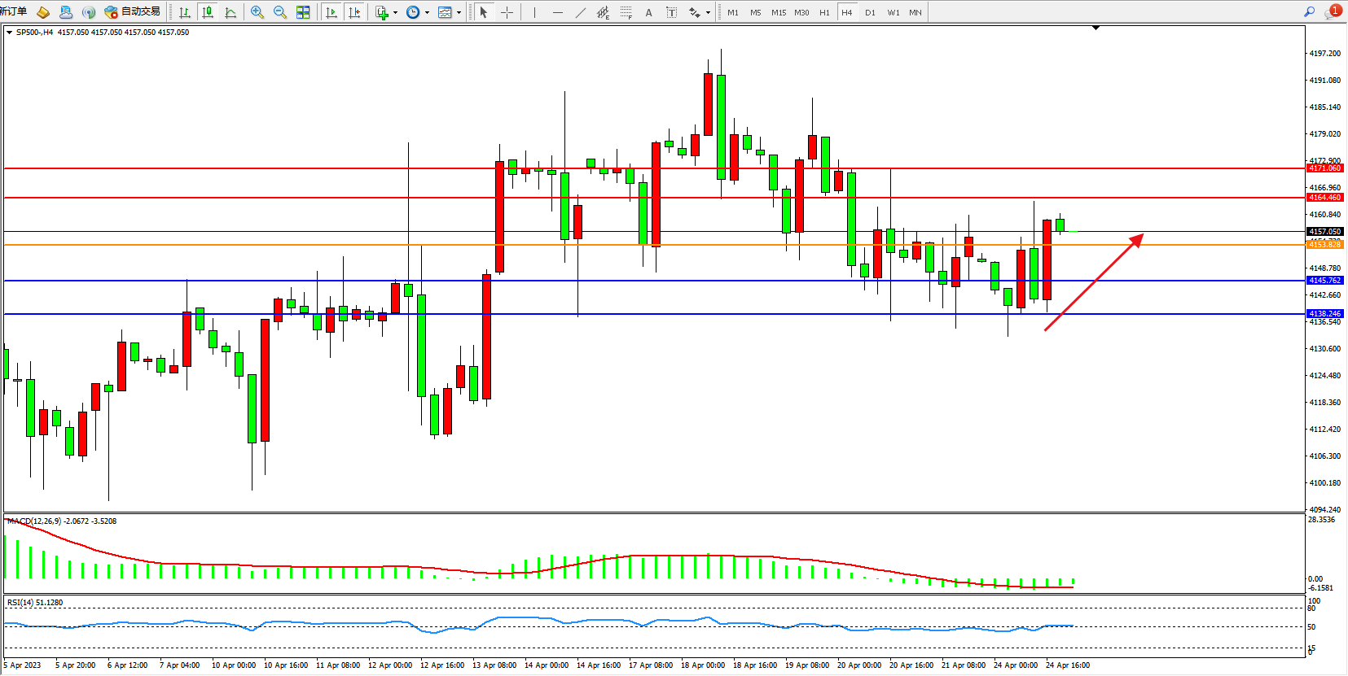Expand the Templates dropdown arrow

459,12
